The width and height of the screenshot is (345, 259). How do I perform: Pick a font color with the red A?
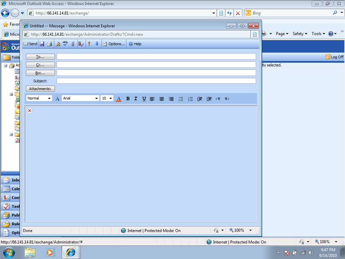(x=119, y=98)
